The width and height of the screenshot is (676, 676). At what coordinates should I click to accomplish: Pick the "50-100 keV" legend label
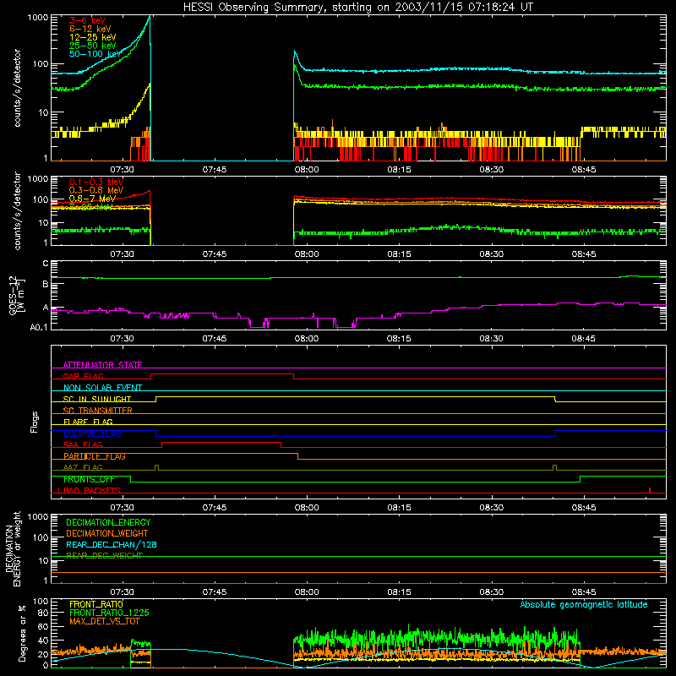95,54
